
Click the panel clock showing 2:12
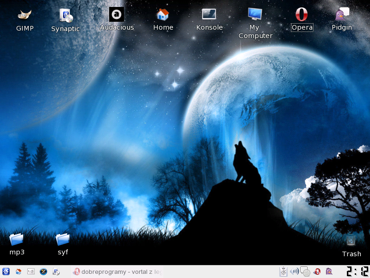coord(358,272)
